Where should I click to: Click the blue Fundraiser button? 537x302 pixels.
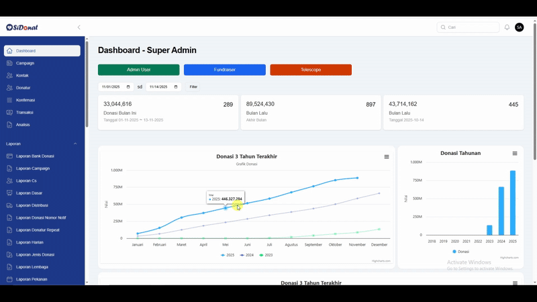[225, 70]
